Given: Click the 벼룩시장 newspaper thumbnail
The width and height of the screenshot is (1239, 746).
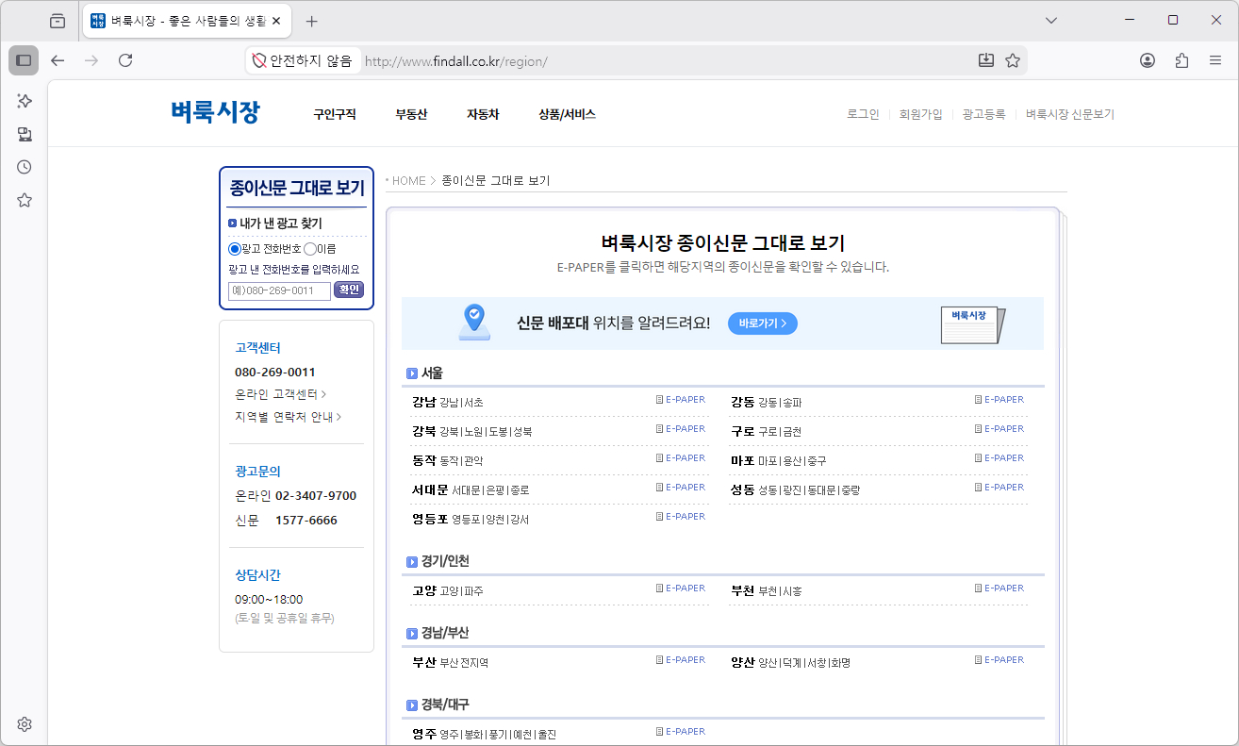Looking at the screenshot, I should [973, 324].
